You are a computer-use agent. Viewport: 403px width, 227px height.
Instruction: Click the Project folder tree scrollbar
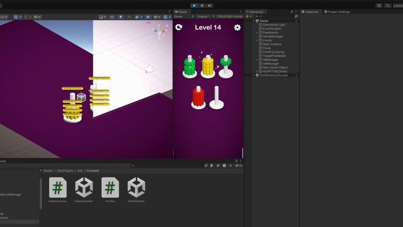click(x=40, y=194)
